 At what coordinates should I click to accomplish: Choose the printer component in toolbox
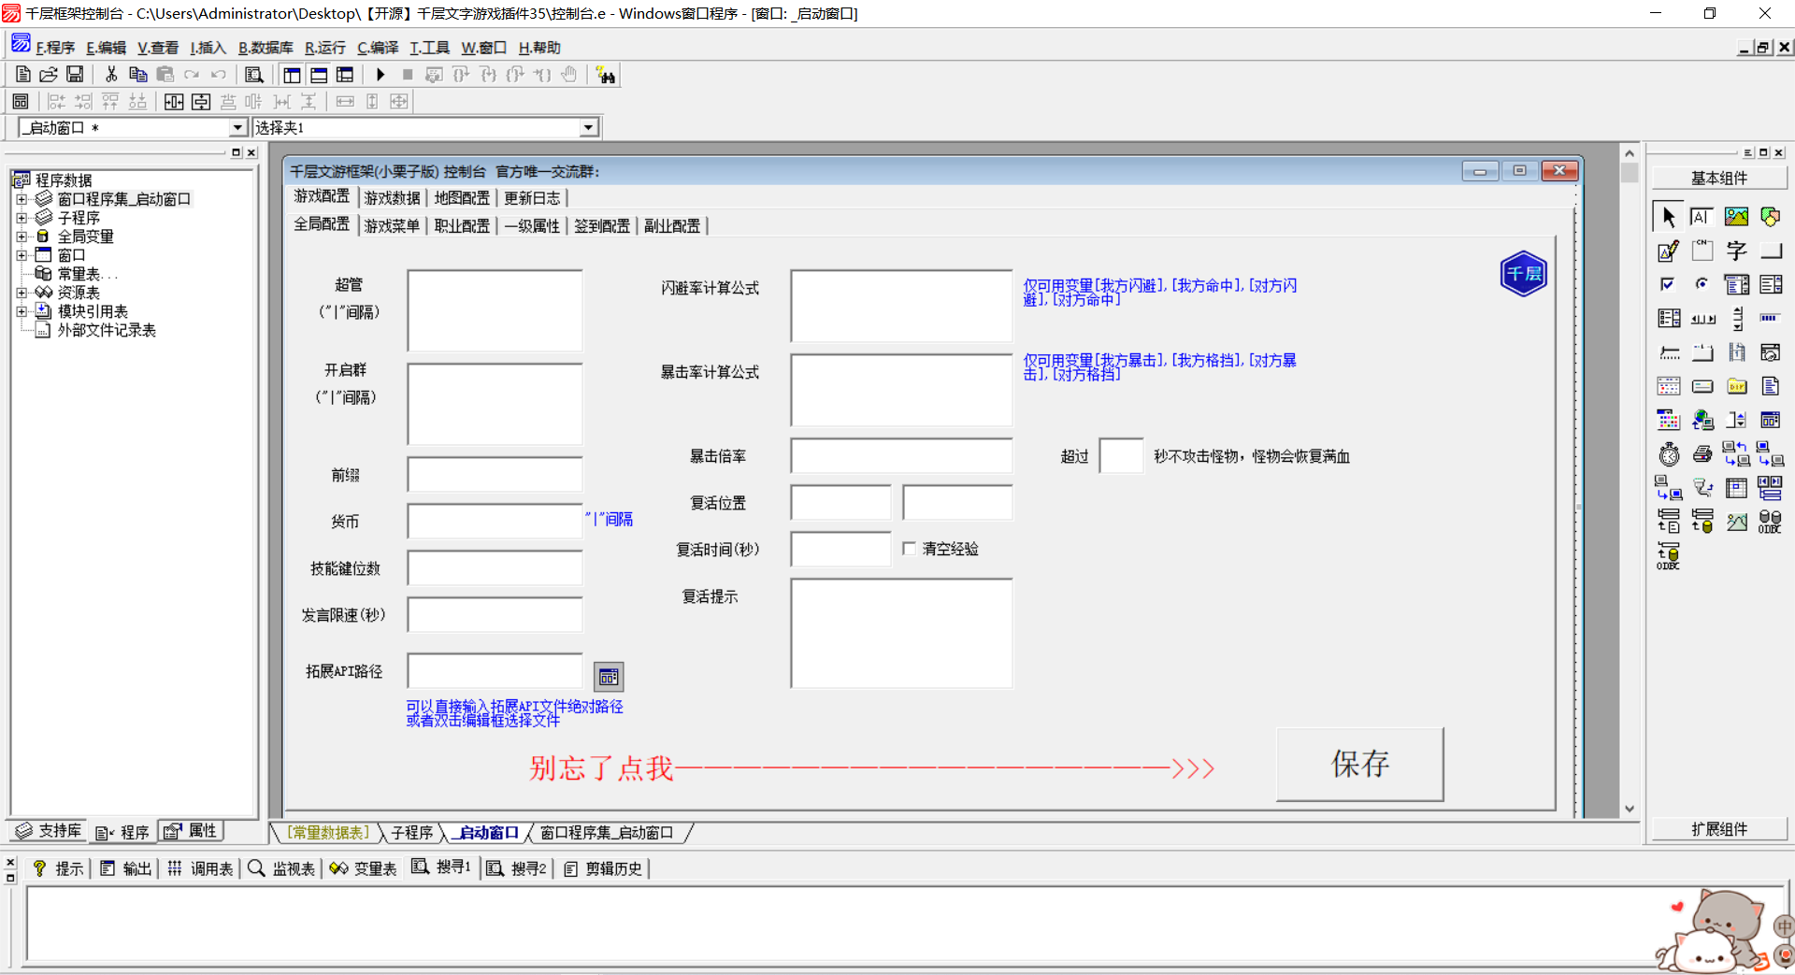[1702, 454]
